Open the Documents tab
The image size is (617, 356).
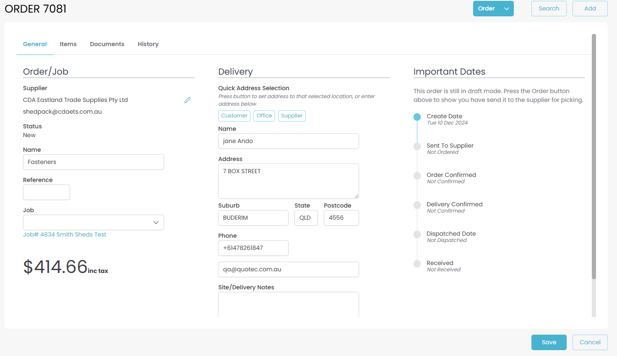[107, 44]
